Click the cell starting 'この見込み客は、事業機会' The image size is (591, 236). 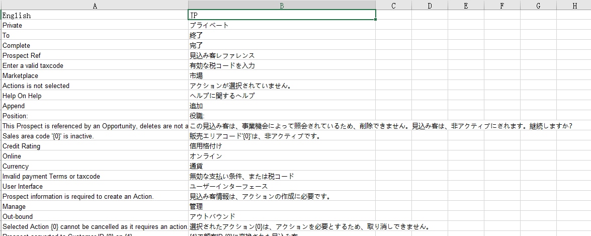282,126
